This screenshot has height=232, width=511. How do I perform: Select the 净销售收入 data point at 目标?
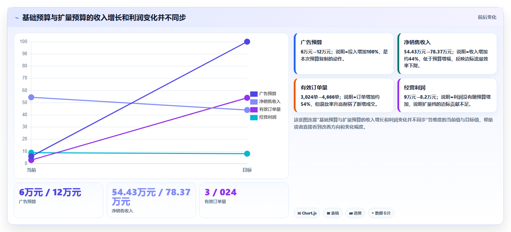[x=247, y=110]
